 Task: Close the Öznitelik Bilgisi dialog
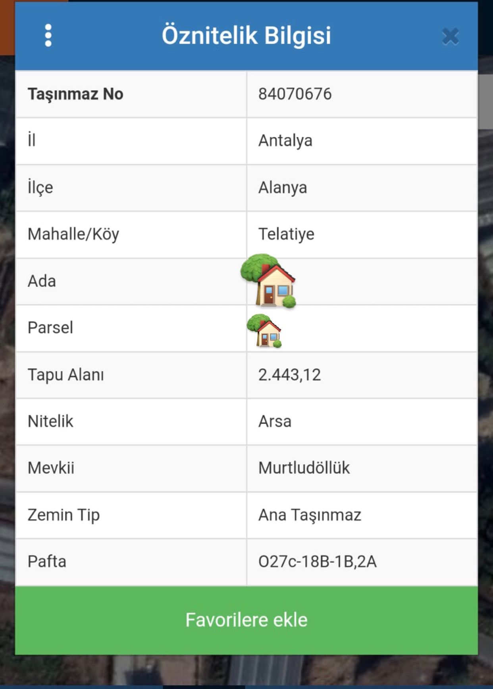pos(450,37)
